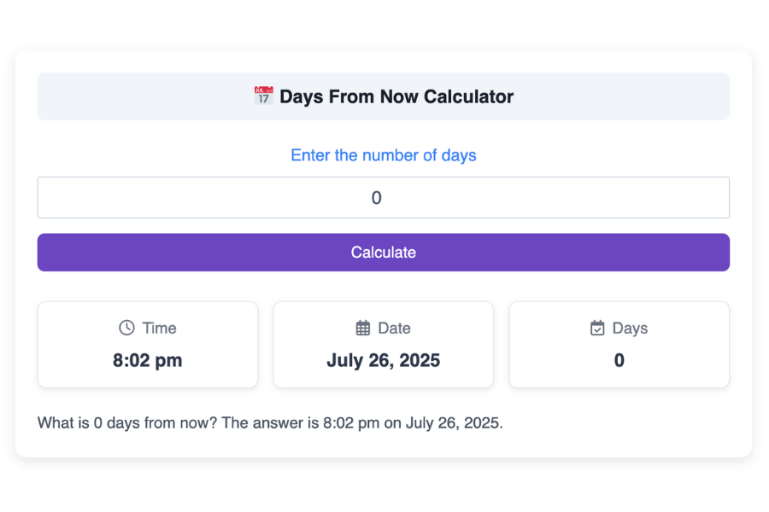Click the checked calendar icon in the Days card
This screenshot has width=769, height=512.
tap(596, 328)
